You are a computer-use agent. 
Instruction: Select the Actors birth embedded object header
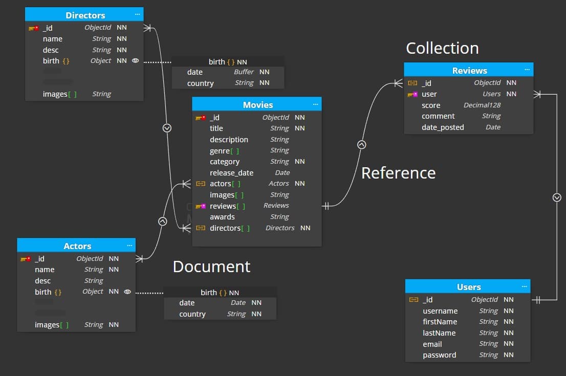(x=220, y=293)
